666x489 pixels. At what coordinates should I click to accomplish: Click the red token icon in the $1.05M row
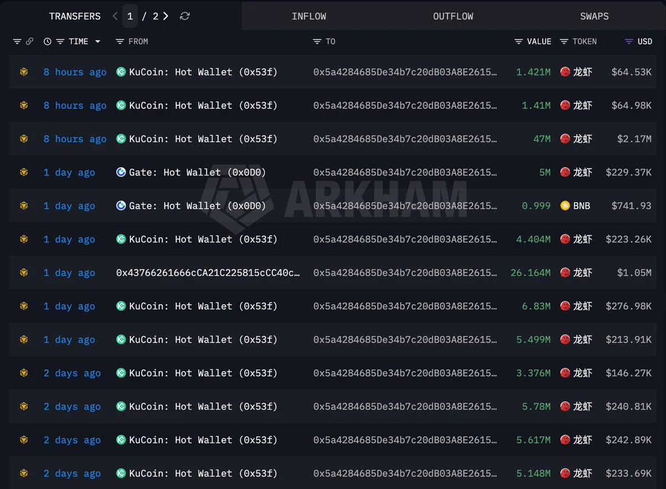click(x=565, y=273)
